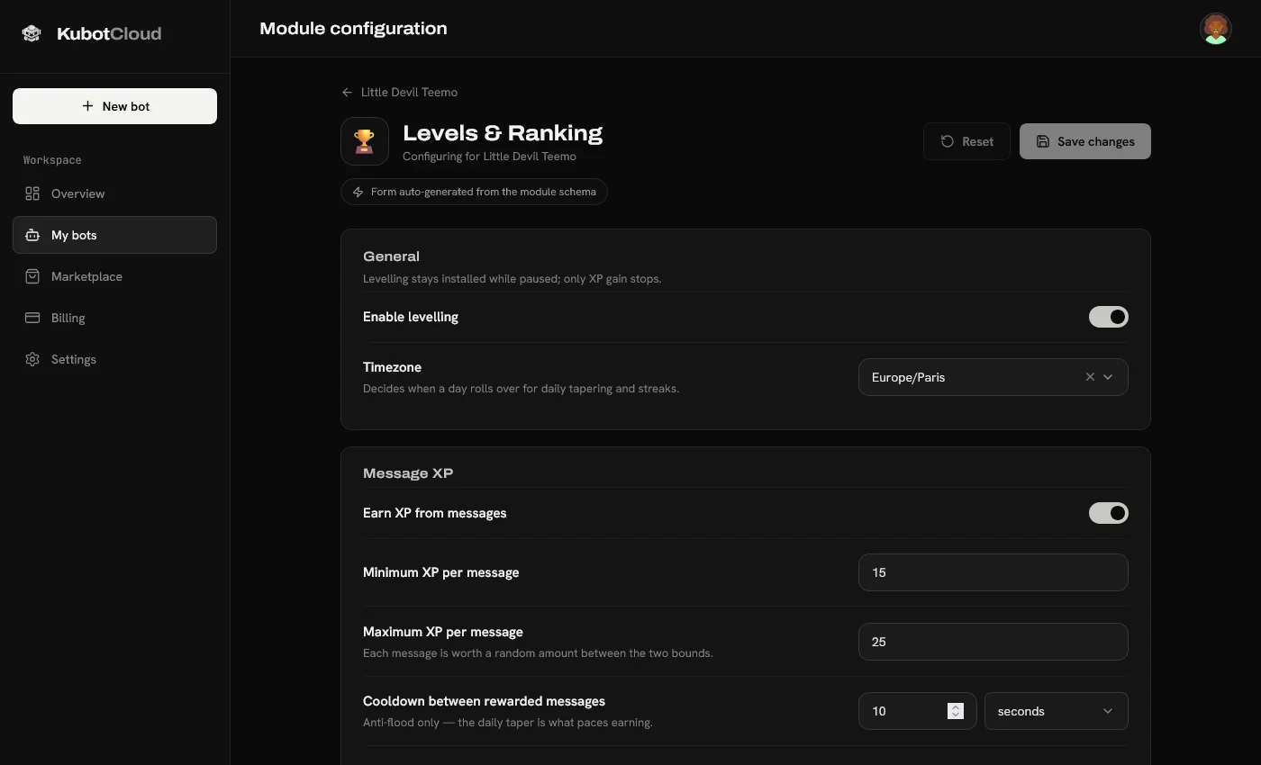
Task: Click Save changes button
Action: click(1085, 141)
